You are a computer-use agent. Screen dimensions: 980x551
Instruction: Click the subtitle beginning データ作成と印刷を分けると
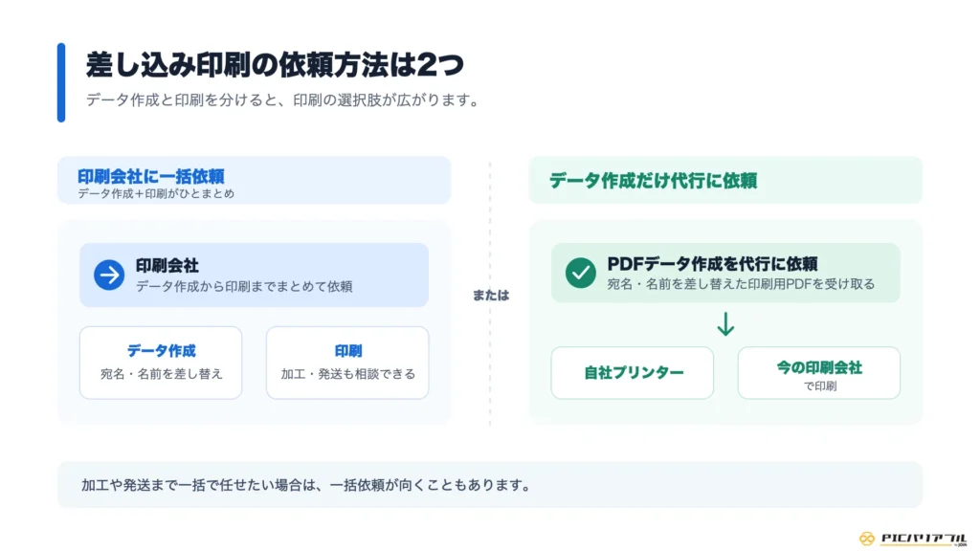[282, 99]
